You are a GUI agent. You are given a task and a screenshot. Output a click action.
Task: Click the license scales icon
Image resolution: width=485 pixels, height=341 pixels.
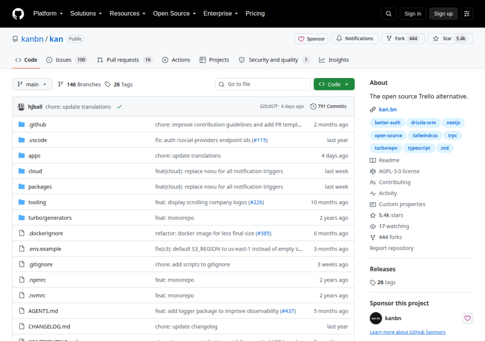point(373,171)
